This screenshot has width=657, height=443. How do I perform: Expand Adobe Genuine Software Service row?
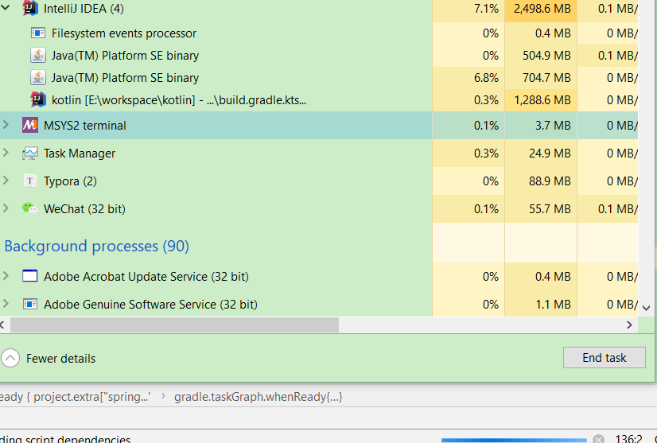(x=6, y=304)
